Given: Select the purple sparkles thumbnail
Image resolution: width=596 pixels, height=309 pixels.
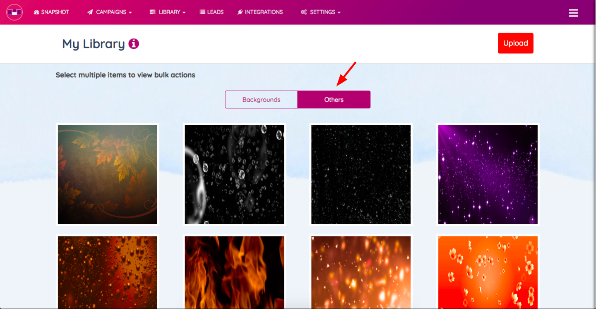Looking at the screenshot, I should pos(488,174).
